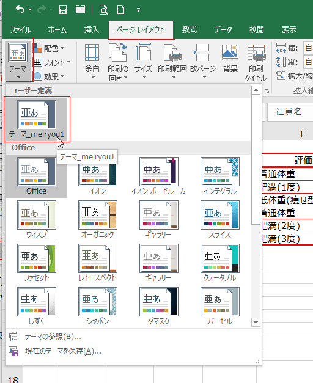Expand the 効果 effects dropdown
The image size is (313, 383).
point(49,76)
